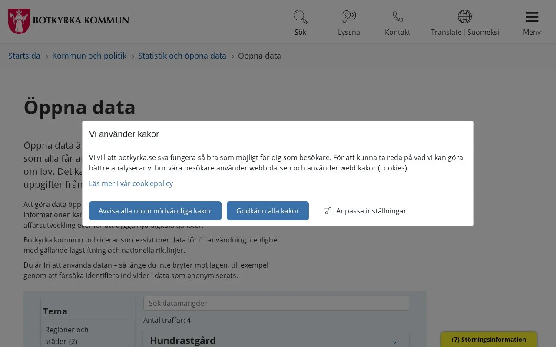
Task: Go to Startsida breadcrumb
Action: 24,56
